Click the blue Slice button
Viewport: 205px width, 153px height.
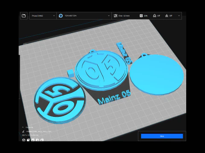point(162,136)
